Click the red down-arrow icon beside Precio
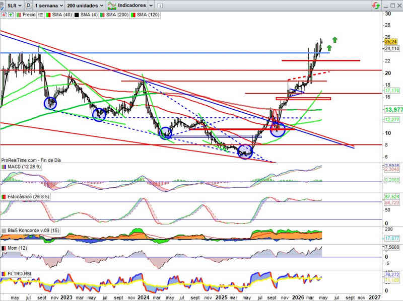The height and width of the screenshot is (301, 403). click(x=4, y=15)
